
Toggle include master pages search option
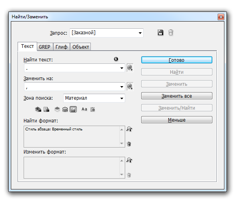click(x=65, y=109)
